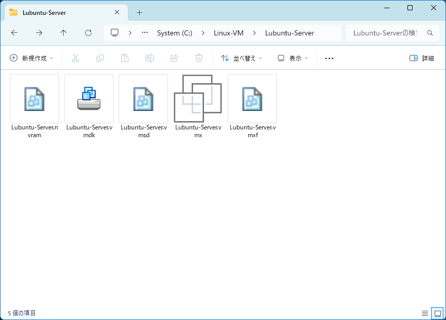The width and height of the screenshot is (446, 320).
Task: Delete the selected item
Action: 199,58
